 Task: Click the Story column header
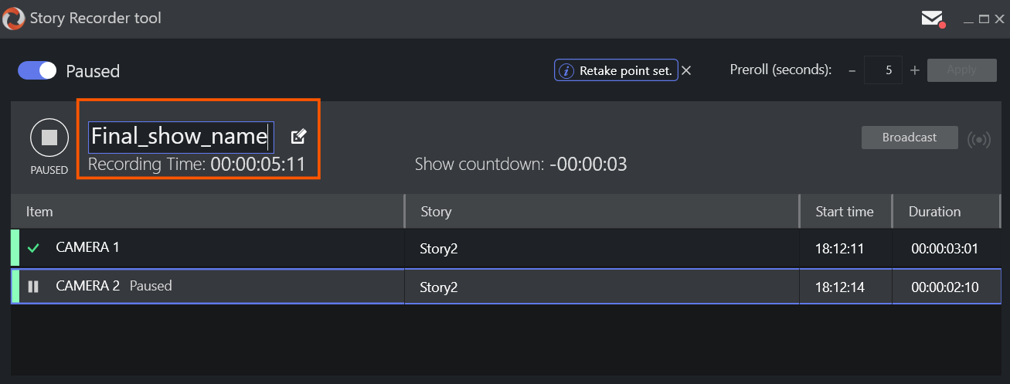coord(436,212)
